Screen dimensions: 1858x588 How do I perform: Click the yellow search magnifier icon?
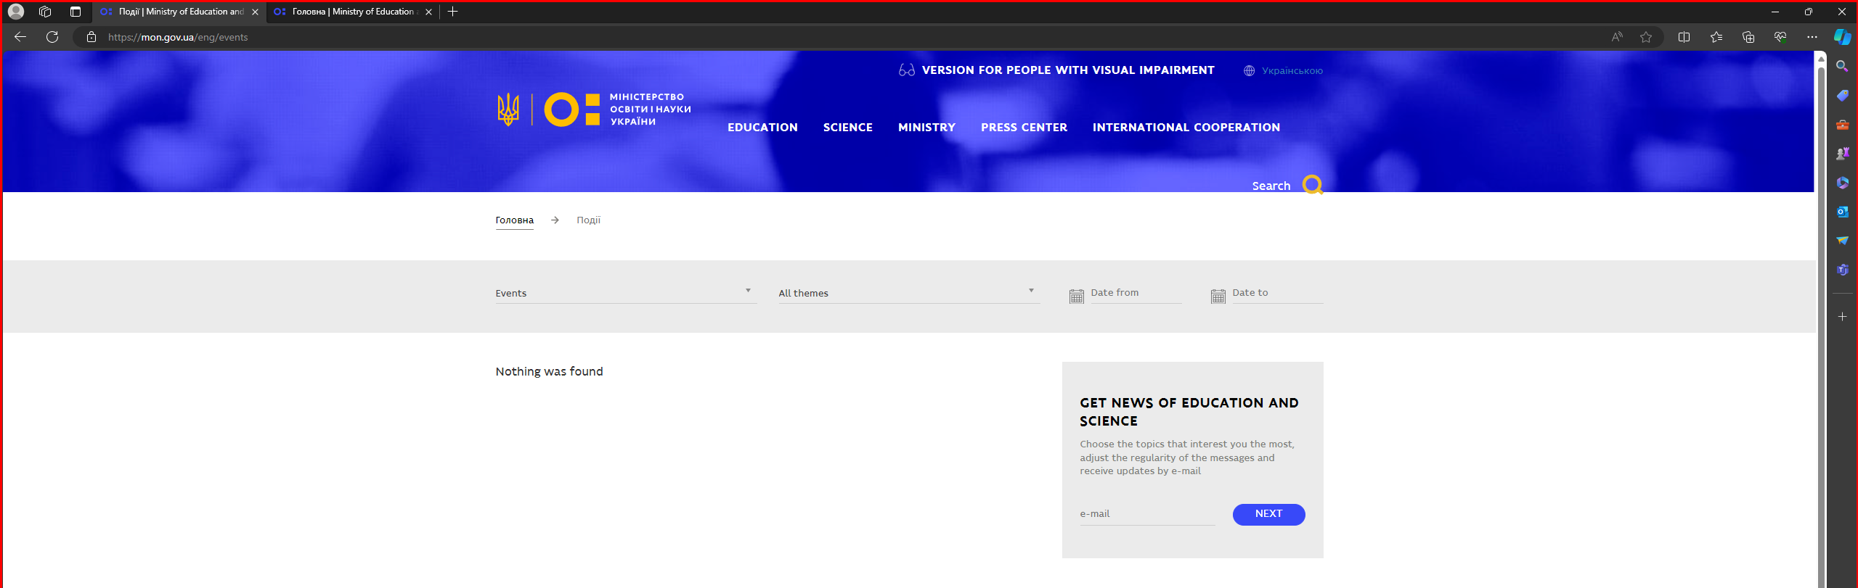coord(1311,185)
